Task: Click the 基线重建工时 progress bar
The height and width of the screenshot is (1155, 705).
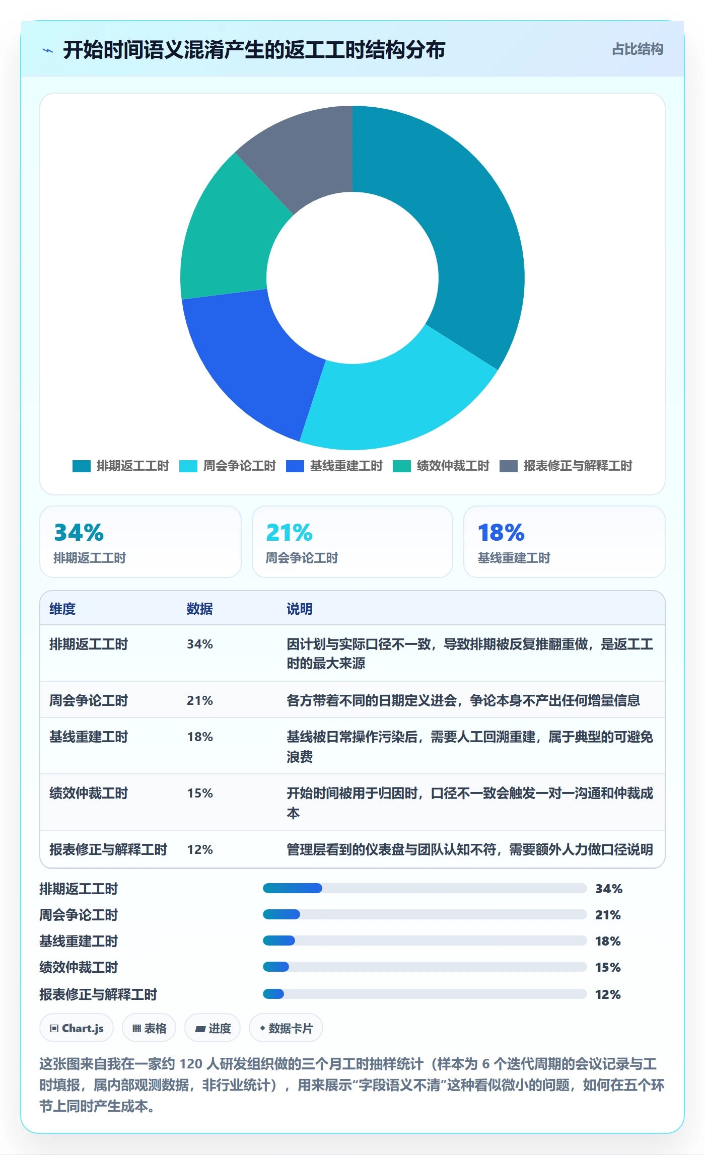Action: pos(425,941)
